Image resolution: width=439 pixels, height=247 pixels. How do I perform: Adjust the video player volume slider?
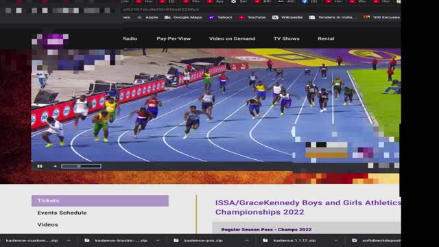(81, 166)
